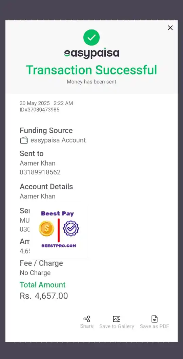Click the easypaisa logo
The width and height of the screenshot is (183, 359).
coord(91,53)
